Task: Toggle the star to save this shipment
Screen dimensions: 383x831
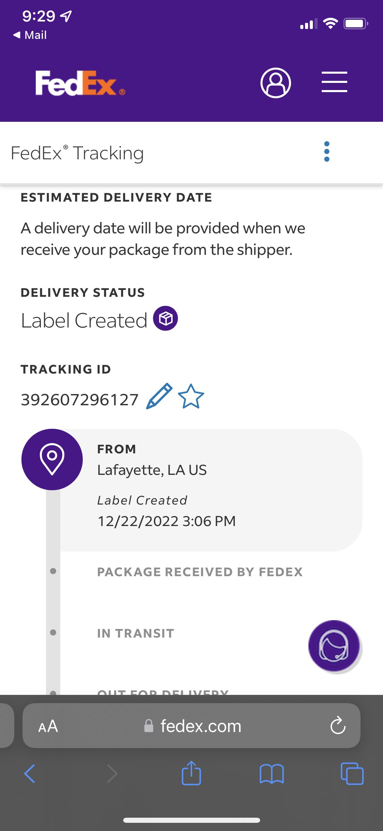Action: tap(191, 397)
